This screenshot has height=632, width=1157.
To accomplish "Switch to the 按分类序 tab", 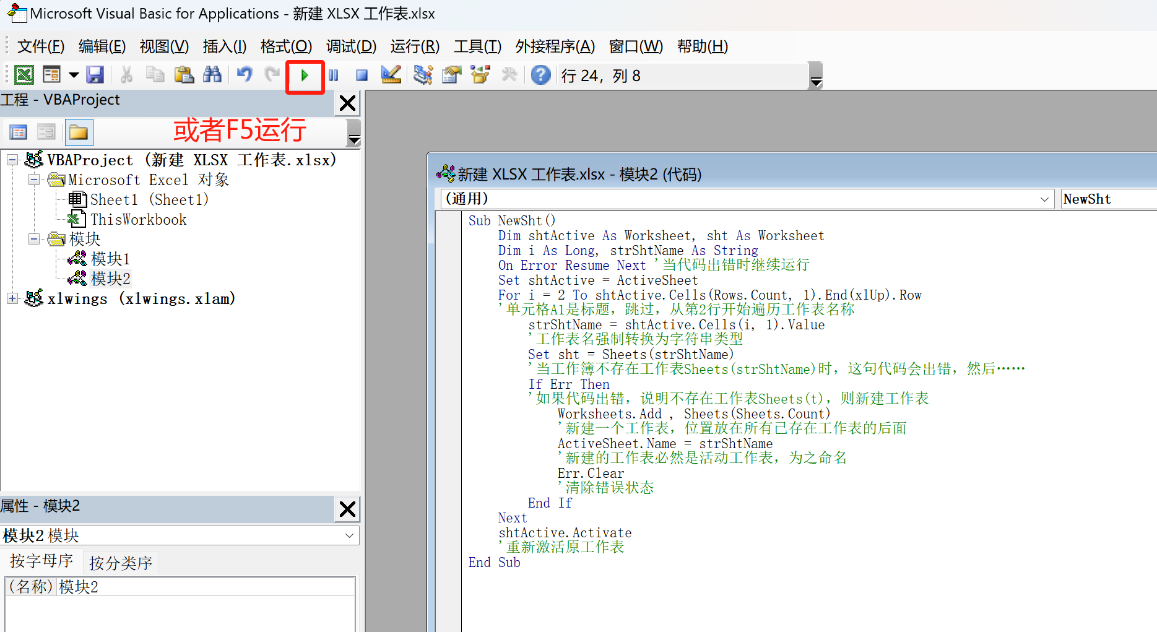I will pos(121,563).
